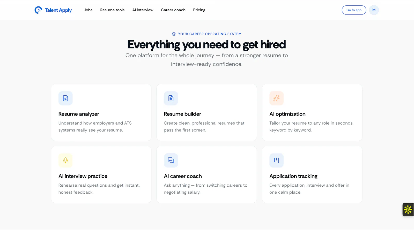Open the yellow asterisk widget at screen edge

(x=408, y=210)
